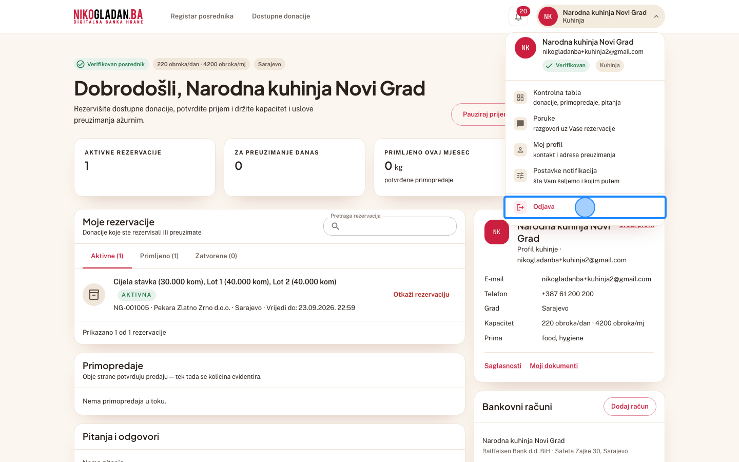Click the AKTIVNE REZERVACIJE stat card
The width and height of the screenshot is (739, 462).
pos(145,167)
